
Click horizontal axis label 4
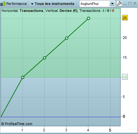click(88, 130)
